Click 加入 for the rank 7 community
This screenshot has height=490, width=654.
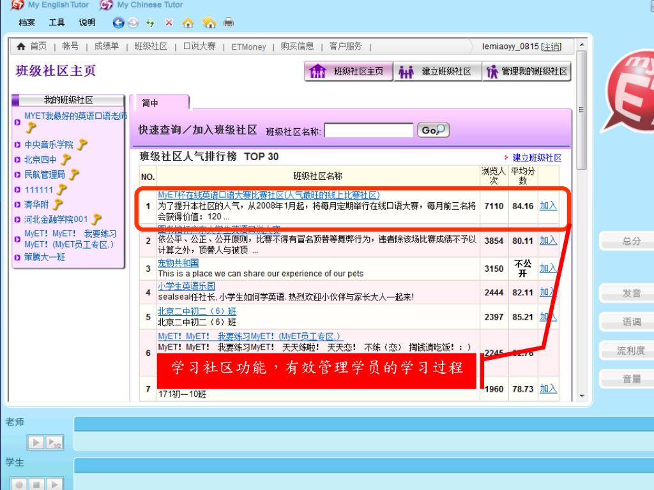[548, 389]
